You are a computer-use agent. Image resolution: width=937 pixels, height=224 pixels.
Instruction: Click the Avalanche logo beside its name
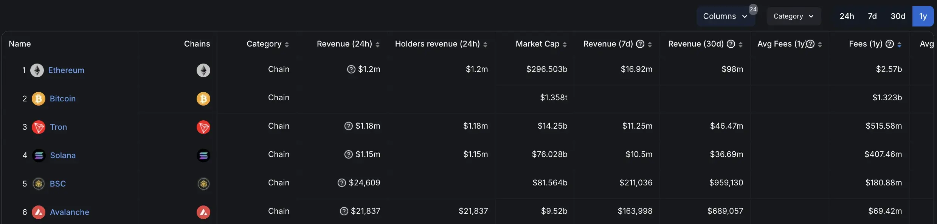(38, 212)
